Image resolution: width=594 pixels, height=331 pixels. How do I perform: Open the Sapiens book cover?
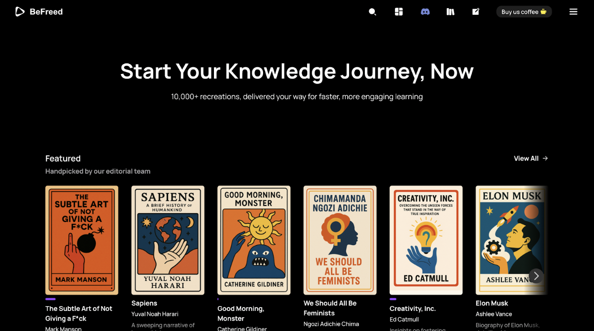(168, 240)
